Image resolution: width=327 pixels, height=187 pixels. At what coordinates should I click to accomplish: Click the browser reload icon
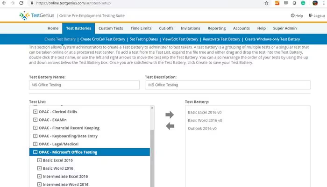pyautogui.click(x=21, y=3)
